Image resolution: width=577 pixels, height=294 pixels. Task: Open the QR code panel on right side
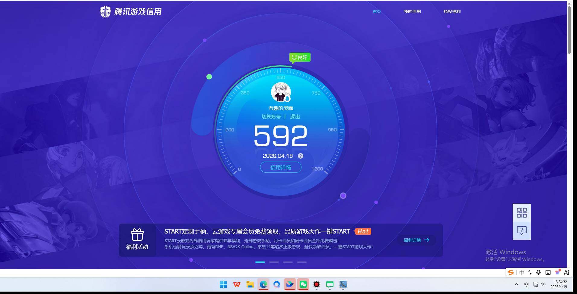click(521, 212)
